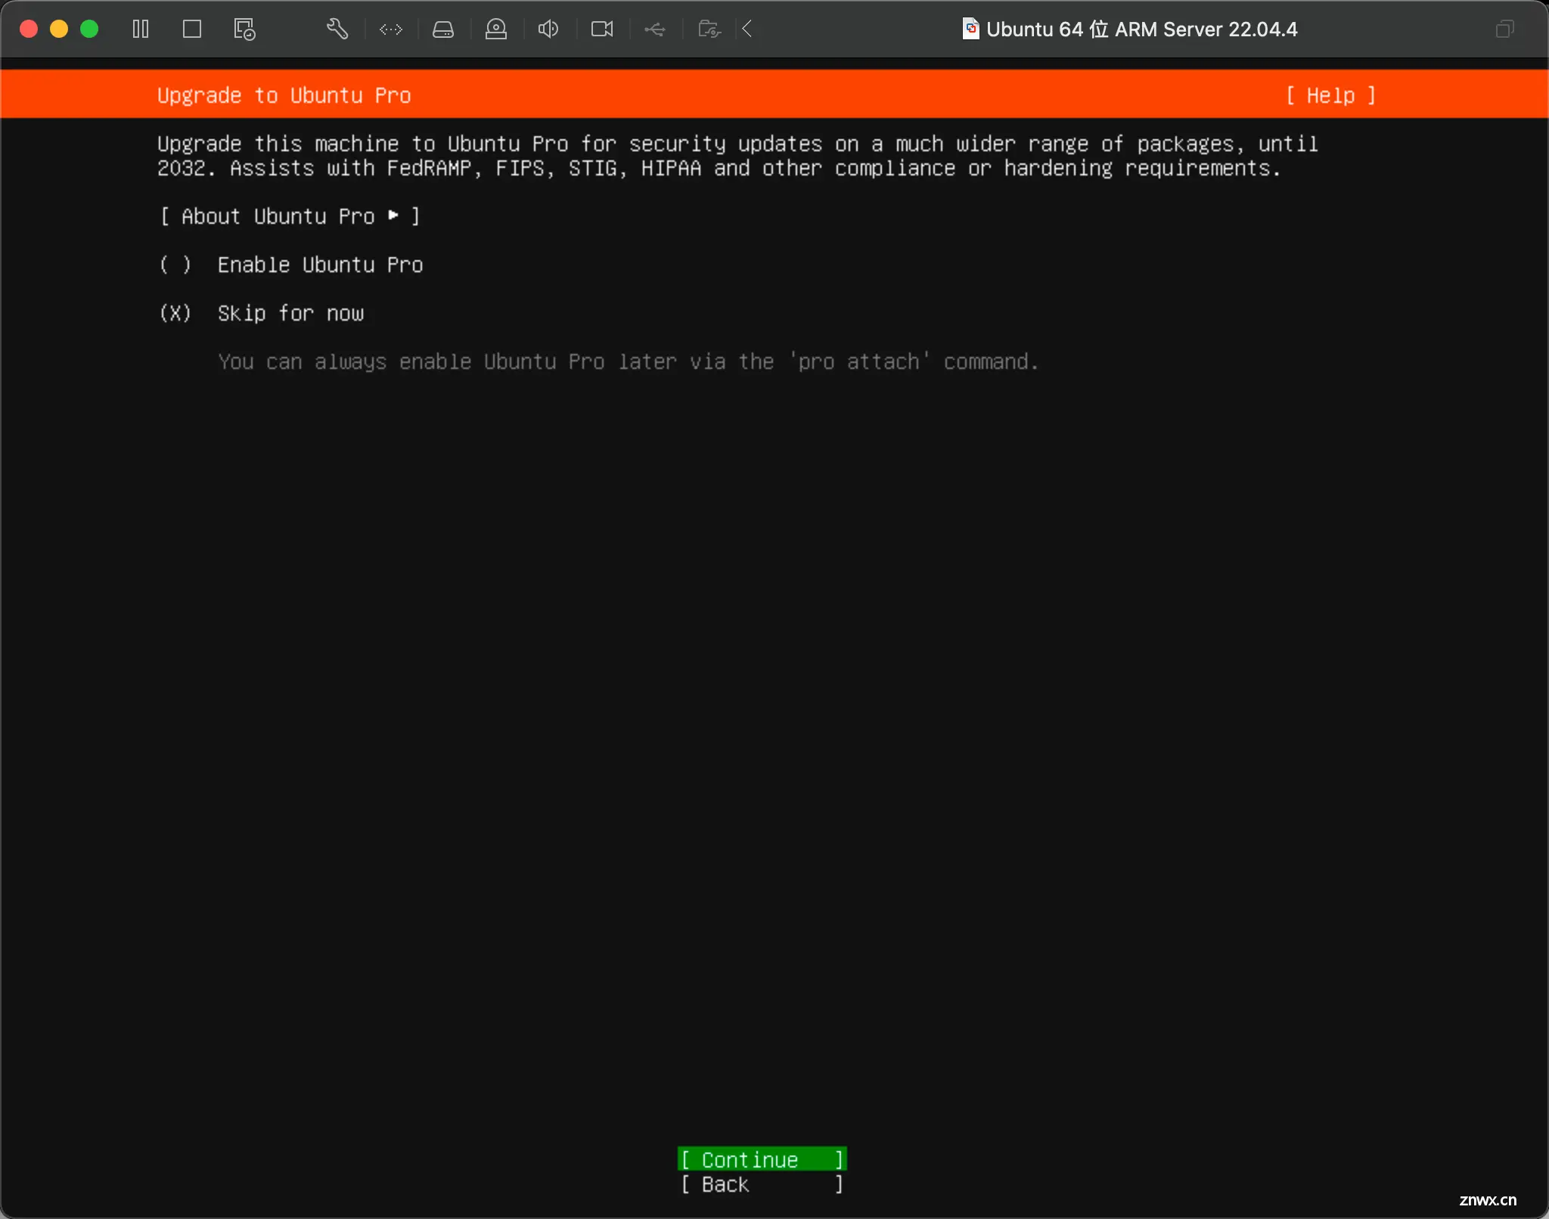Click the CD/DVD drive icon
The image size is (1549, 1219).
pos(496,29)
